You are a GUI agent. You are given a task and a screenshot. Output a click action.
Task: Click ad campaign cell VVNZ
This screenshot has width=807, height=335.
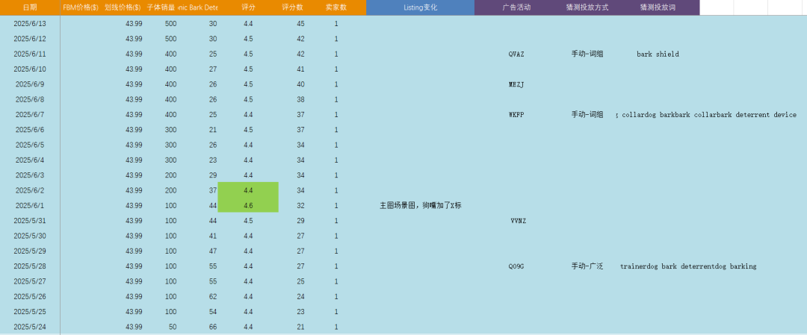519,220
